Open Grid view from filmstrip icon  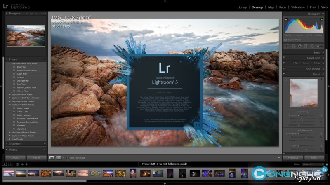18,164
